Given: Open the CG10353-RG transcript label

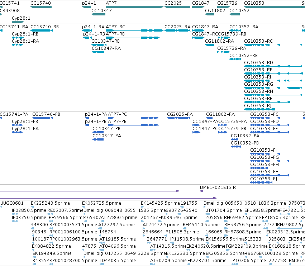Looking at the screenshot, I should (258, 84).
